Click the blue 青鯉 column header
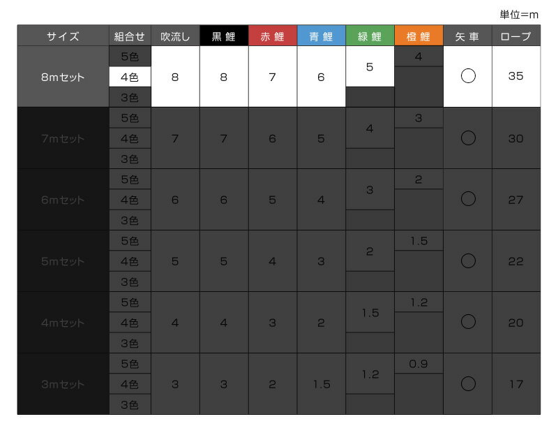The width and height of the screenshot is (558, 433). 322,36
